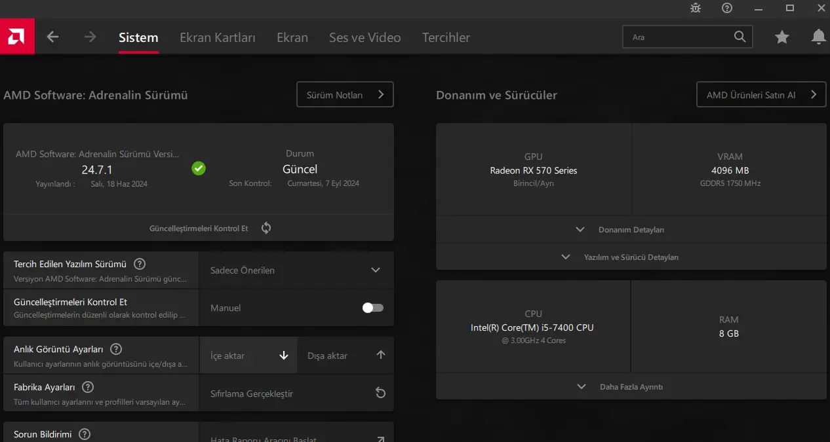Click the launch arrow for Hata Raporu Aracını Başlat
Viewport: 830px width, 442px height.
coord(380,439)
